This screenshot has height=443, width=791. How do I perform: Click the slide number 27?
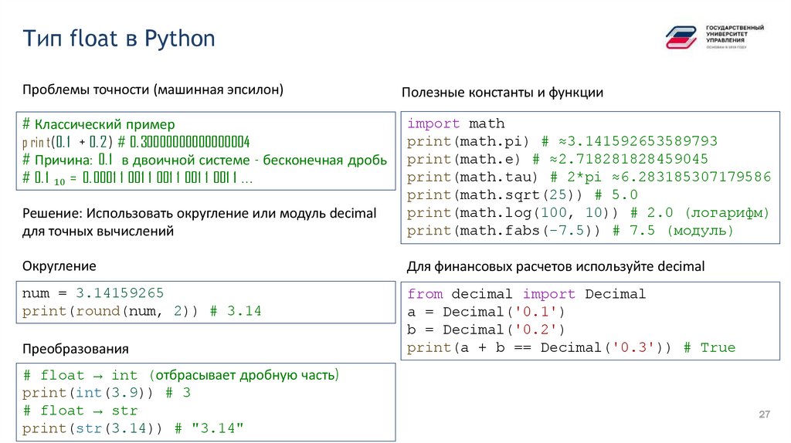[764, 414]
